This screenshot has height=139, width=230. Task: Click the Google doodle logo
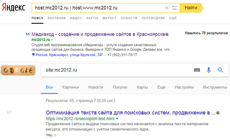pyautogui.click(x=18, y=70)
